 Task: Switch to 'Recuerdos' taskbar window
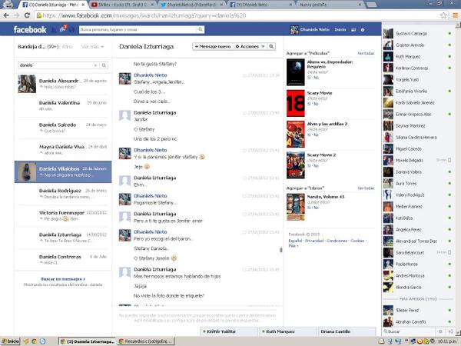146,341
